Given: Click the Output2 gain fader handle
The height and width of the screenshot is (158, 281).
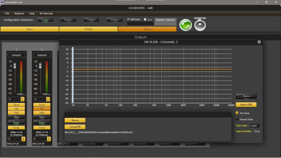Looking at the screenshot, I should (40, 66).
